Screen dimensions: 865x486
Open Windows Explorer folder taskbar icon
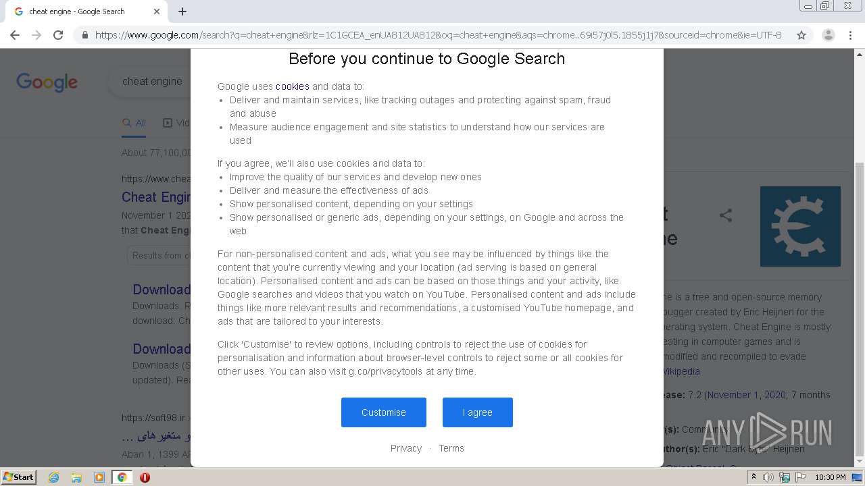click(x=76, y=477)
